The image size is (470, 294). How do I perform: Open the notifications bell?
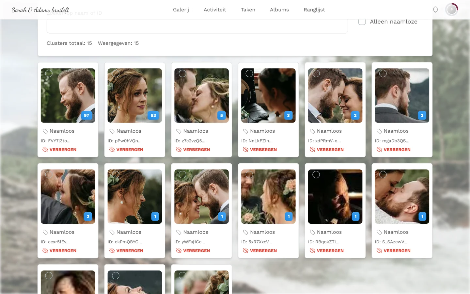[x=435, y=10]
